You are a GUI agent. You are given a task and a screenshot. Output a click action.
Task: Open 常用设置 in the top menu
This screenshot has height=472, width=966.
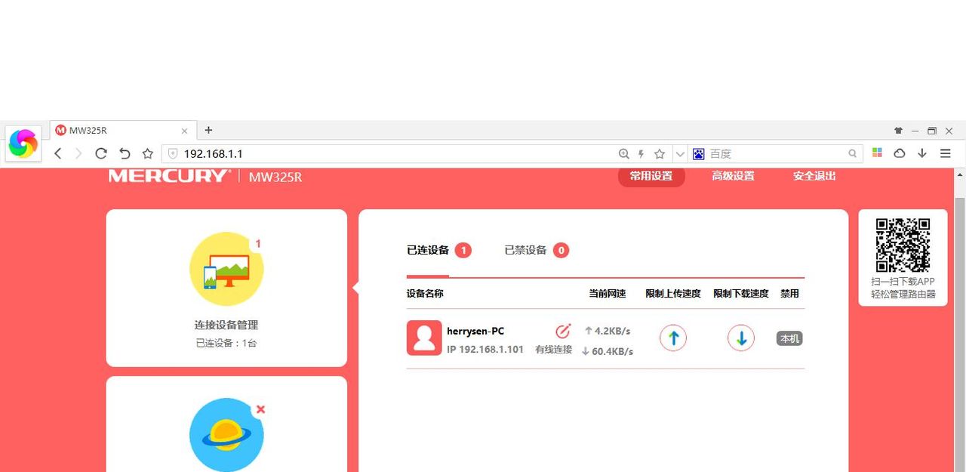[x=651, y=176]
